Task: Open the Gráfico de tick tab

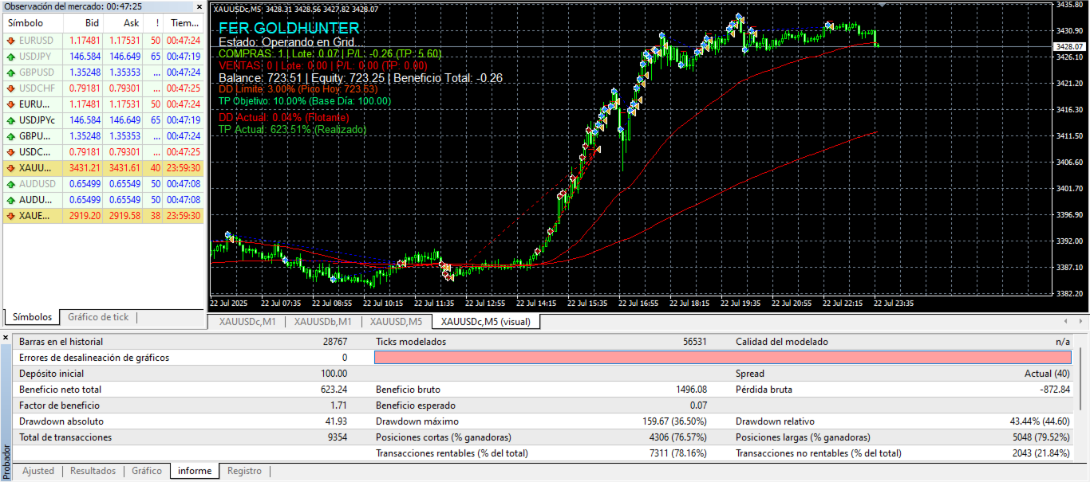Action: [98, 317]
